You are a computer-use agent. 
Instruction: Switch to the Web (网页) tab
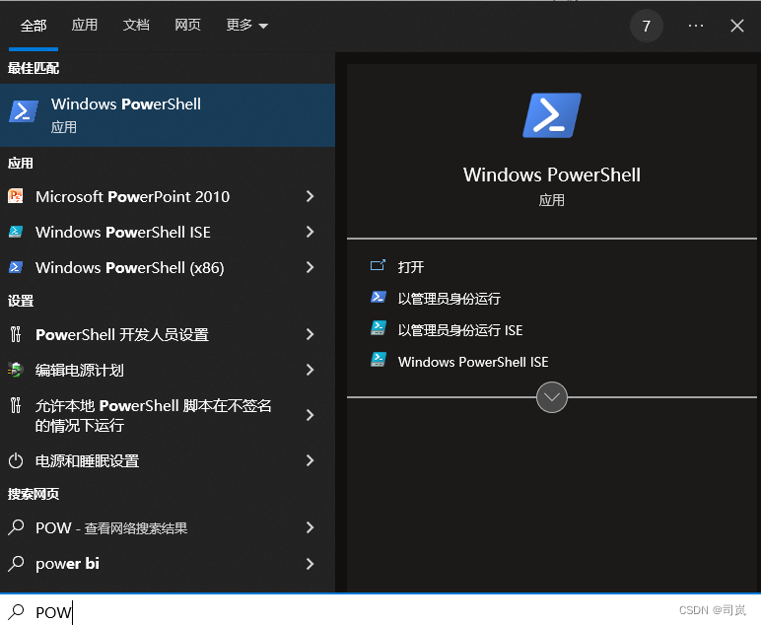point(188,25)
